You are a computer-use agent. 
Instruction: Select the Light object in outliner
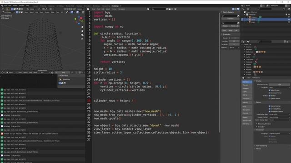point(253,22)
